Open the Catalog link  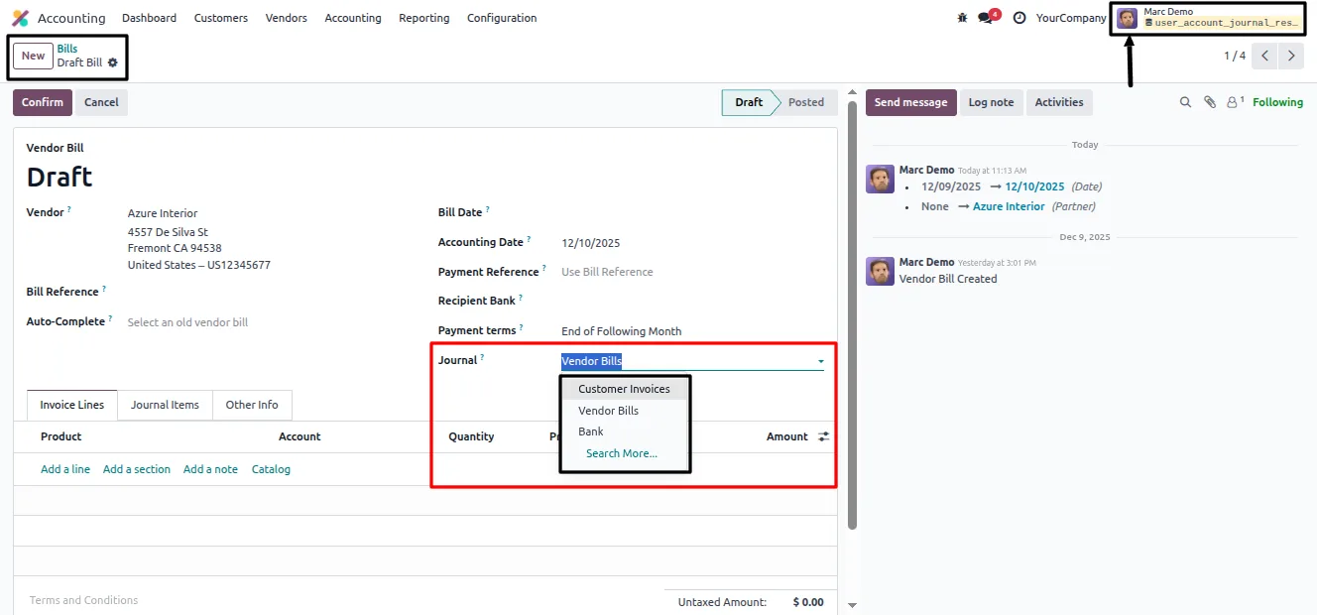point(271,469)
